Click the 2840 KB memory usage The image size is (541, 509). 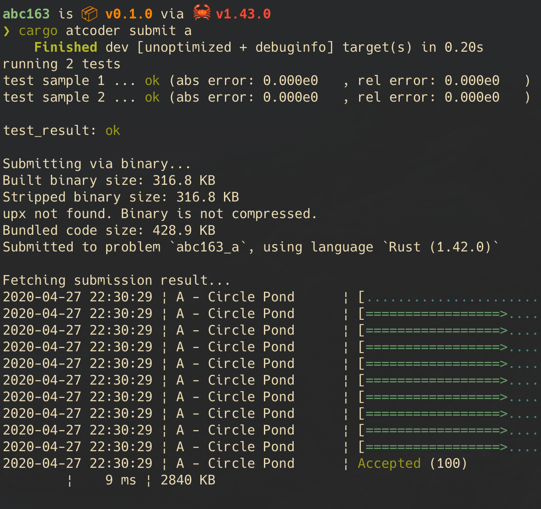point(188,481)
